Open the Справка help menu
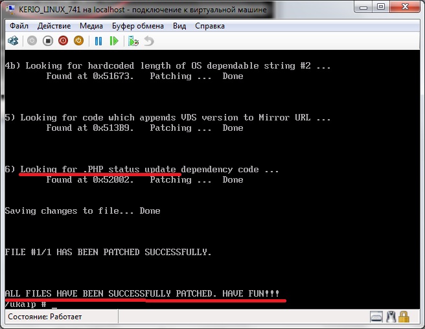Screen dimensions: 425x329 click(209, 26)
